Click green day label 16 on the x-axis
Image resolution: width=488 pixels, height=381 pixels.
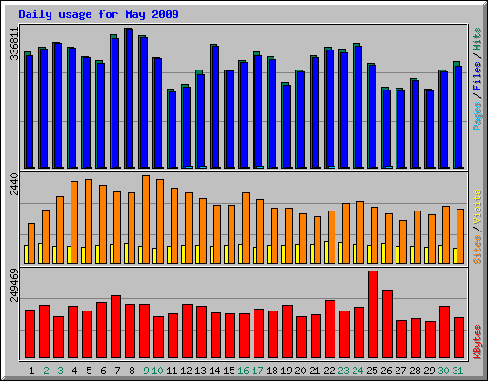tap(243, 371)
